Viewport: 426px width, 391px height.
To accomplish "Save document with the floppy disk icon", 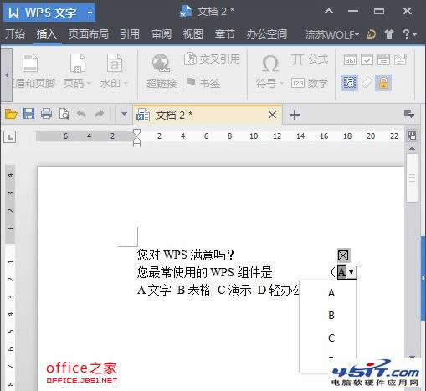I will tap(28, 114).
